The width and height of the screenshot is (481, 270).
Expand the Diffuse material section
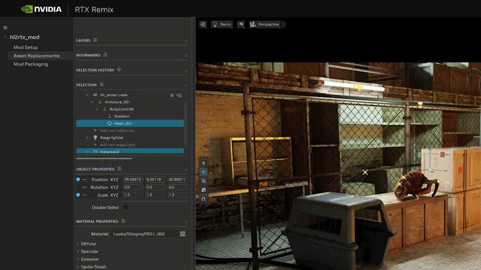coord(78,243)
